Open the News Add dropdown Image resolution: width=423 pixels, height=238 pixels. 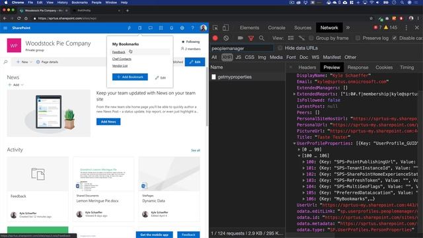pos(16,85)
